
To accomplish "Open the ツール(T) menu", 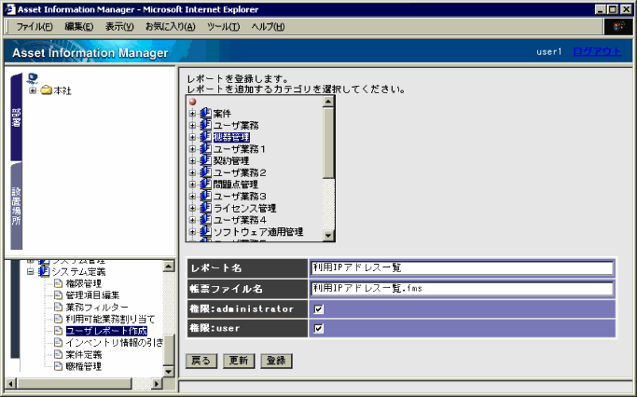I will (223, 27).
